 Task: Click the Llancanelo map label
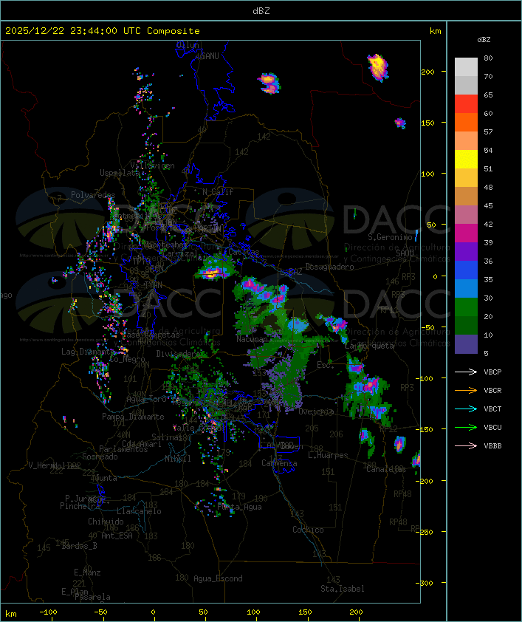139,511
